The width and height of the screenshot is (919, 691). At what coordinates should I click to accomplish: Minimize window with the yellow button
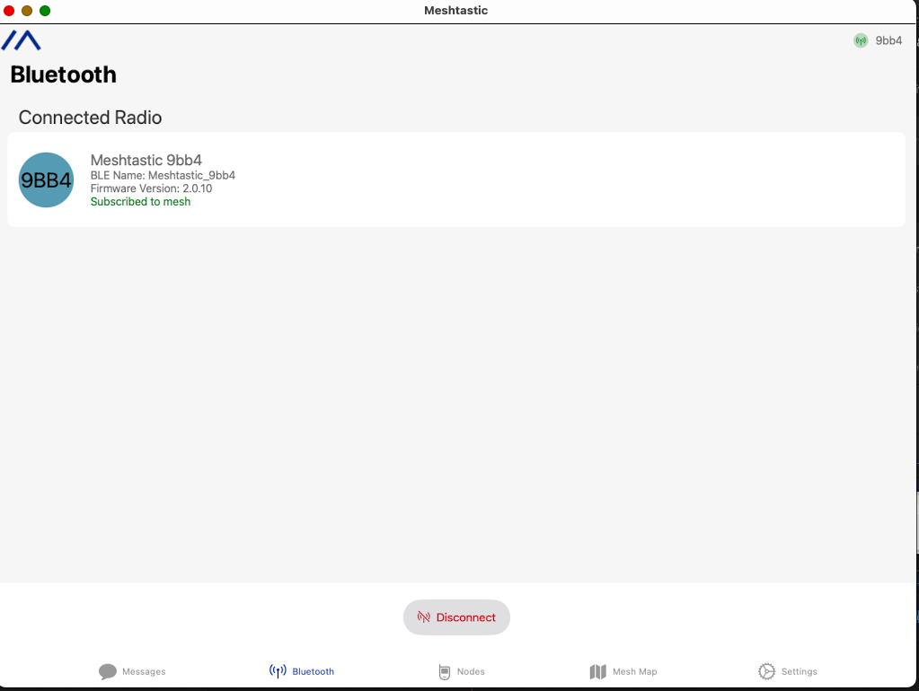pyautogui.click(x=27, y=11)
